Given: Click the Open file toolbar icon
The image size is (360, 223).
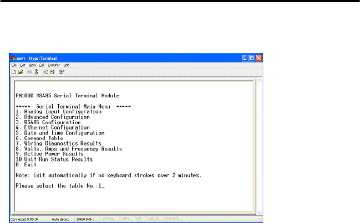Looking at the screenshot, I should pos(21,72).
